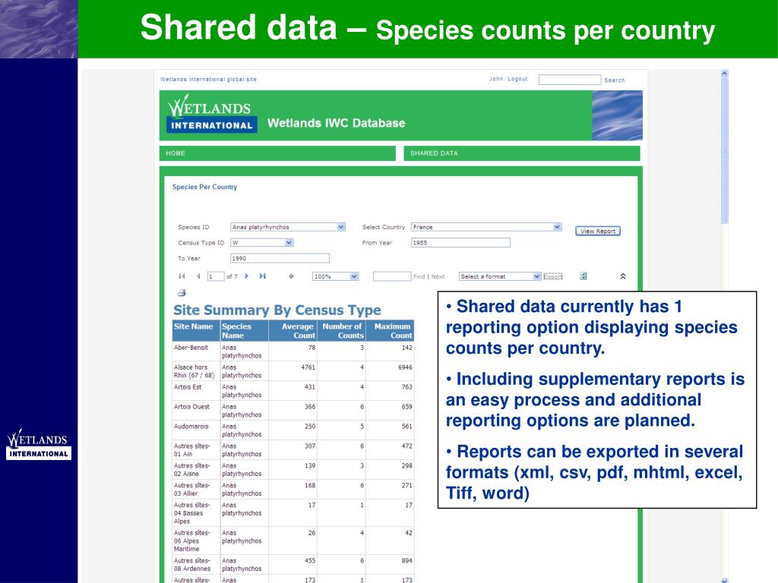
Task: Jump to last report page
Action: (x=262, y=276)
